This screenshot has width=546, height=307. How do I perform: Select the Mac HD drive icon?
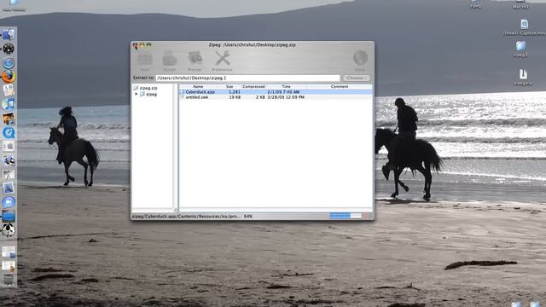520,4
